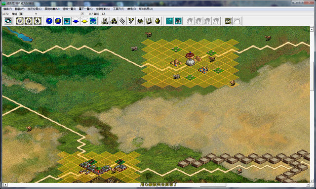Click the Mongol yurt camp on map
316x189 pixels.
coord(190,59)
